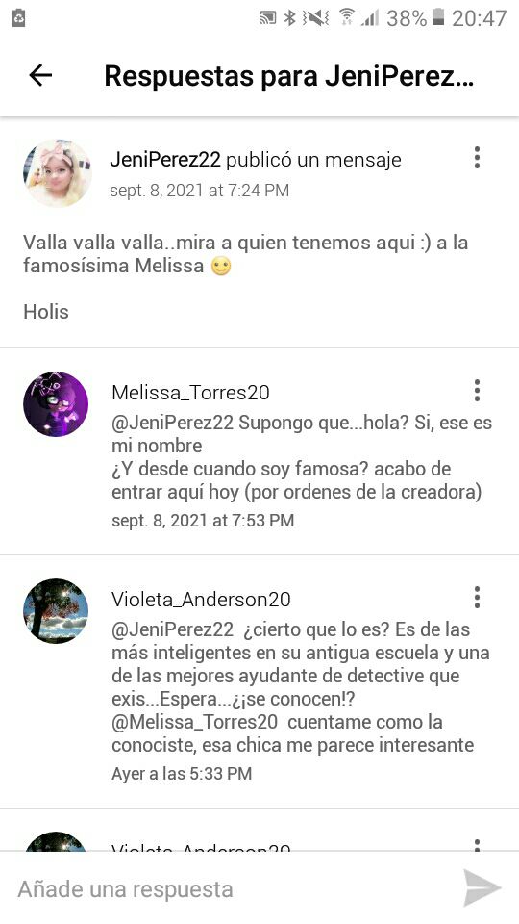The height and width of the screenshot is (924, 519).
Task: Open options menu for JeniPerez22's post
Action: point(477,158)
